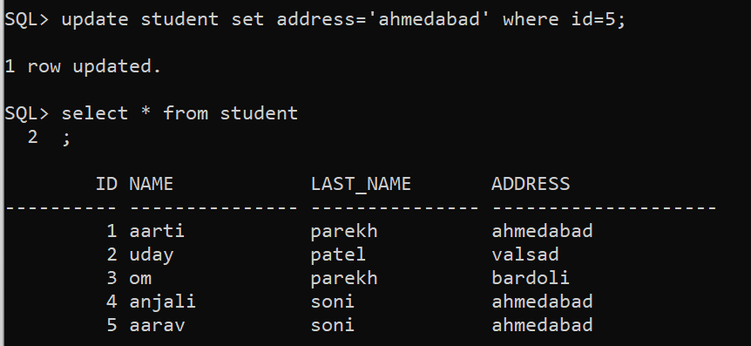Click the name 'anjali' in row 4

pyautogui.click(x=162, y=302)
